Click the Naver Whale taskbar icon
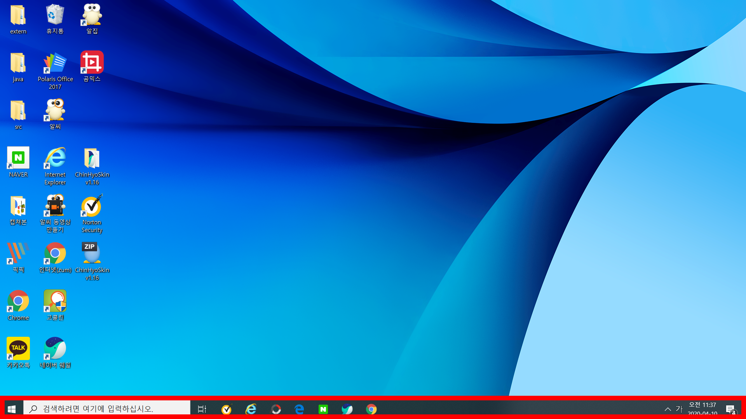The width and height of the screenshot is (746, 419). coord(347,409)
